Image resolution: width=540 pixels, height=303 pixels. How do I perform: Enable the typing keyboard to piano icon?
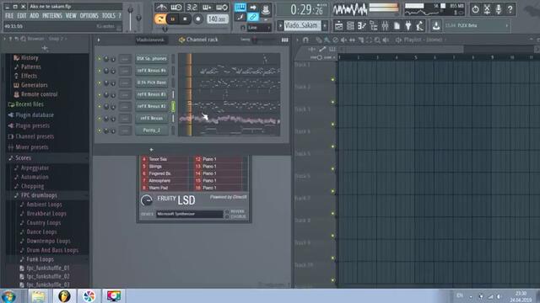pyautogui.click(x=240, y=7)
